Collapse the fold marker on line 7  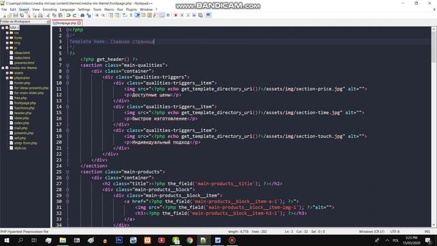pyautogui.click(x=68, y=66)
